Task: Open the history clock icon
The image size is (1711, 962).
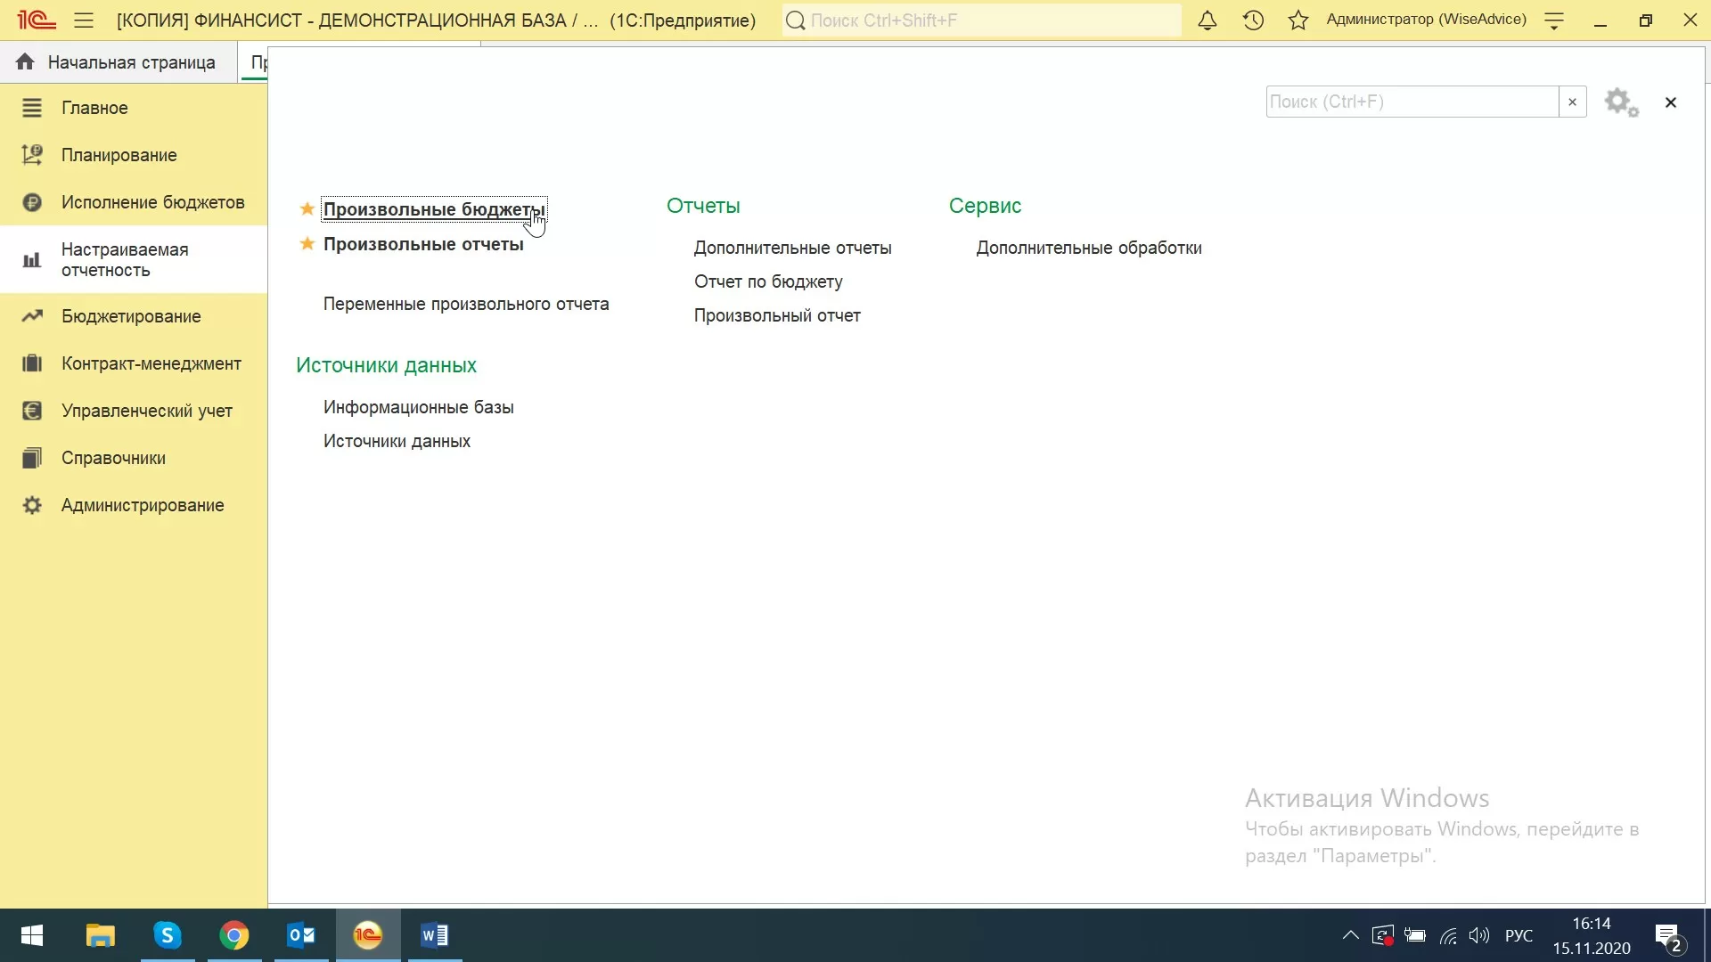Action: (1253, 20)
